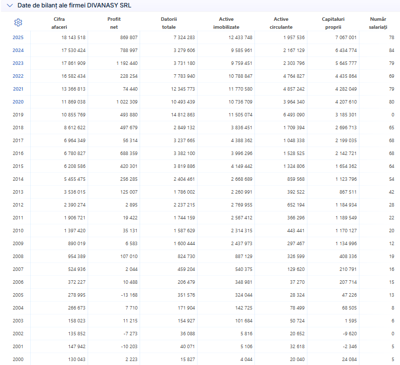
Task: Open the 2022 year link
Action: click(x=18, y=76)
